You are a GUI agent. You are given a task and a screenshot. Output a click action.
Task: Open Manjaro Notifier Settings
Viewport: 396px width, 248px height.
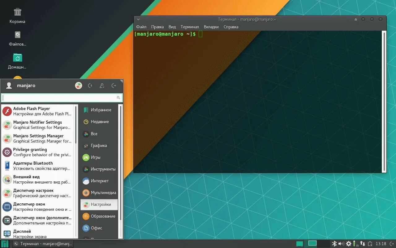coord(37,125)
